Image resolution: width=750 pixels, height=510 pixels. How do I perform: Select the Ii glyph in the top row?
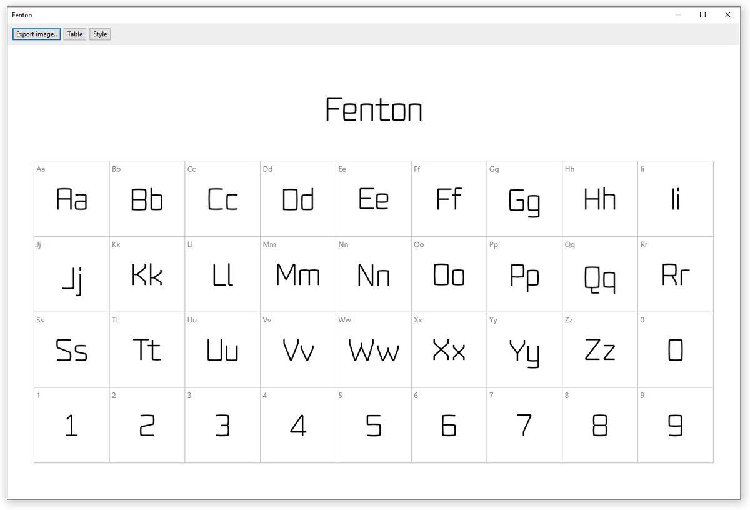click(676, 199)
